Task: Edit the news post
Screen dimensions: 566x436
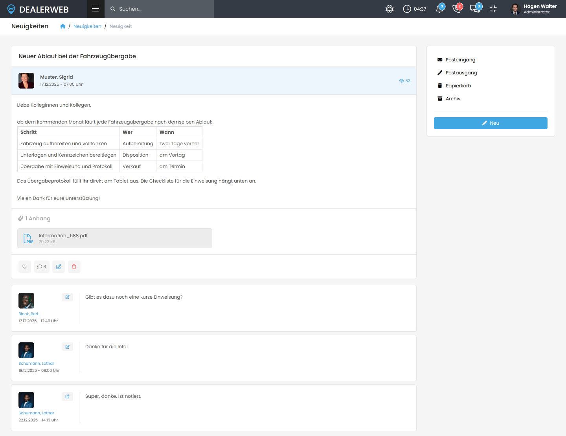Action: [x=59, y=267]
